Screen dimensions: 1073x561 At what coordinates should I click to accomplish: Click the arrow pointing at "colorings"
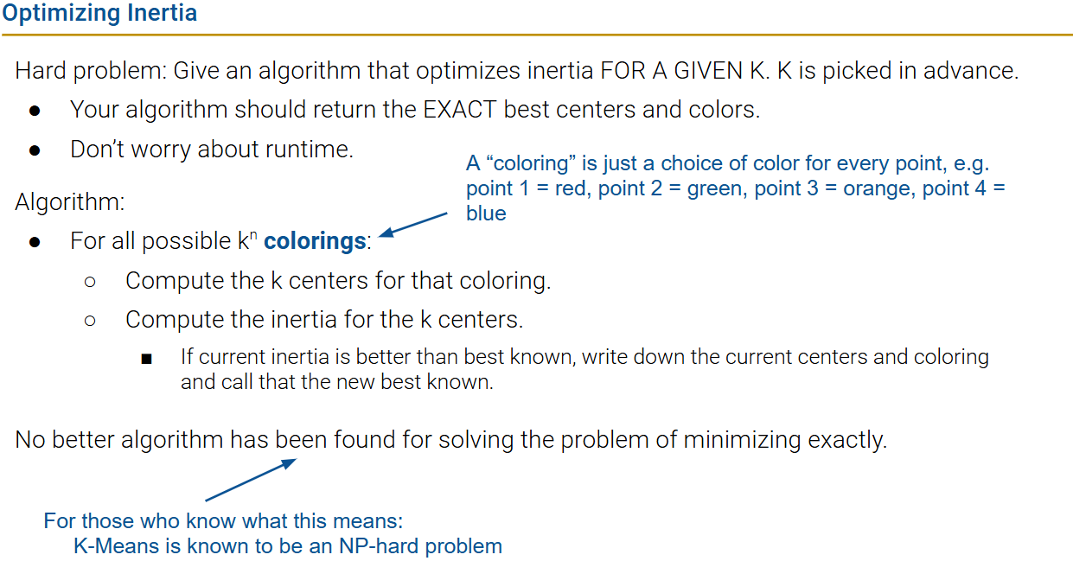(x=413, y=224)
